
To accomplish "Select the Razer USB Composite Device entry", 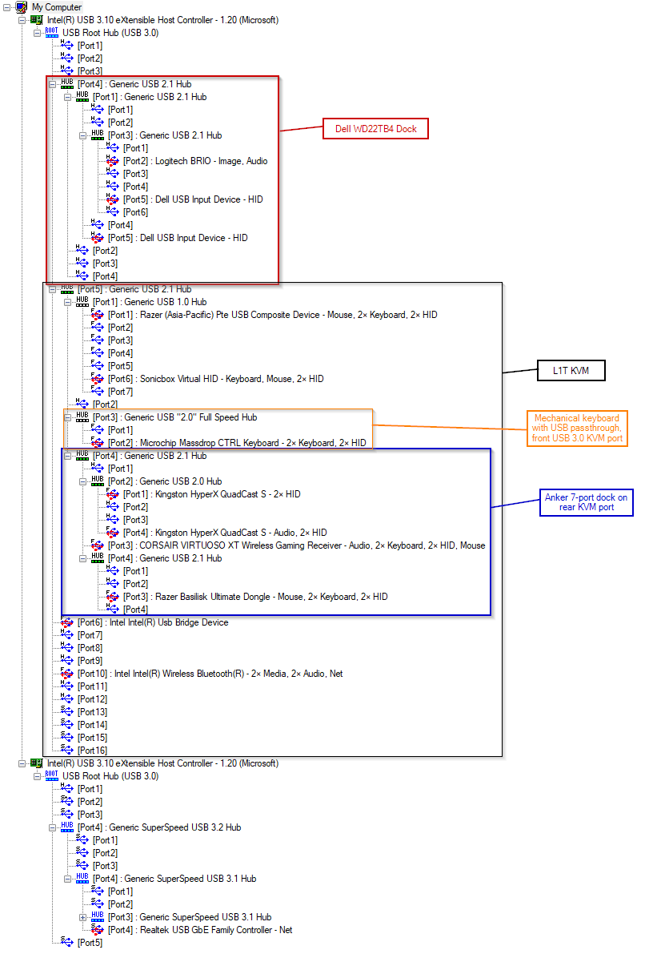I will tap(272, 315).
